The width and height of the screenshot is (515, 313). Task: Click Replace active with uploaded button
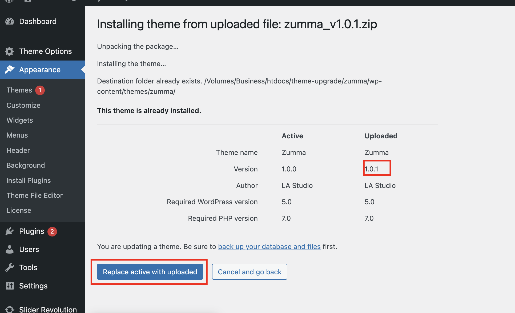(x=150, y=272)
